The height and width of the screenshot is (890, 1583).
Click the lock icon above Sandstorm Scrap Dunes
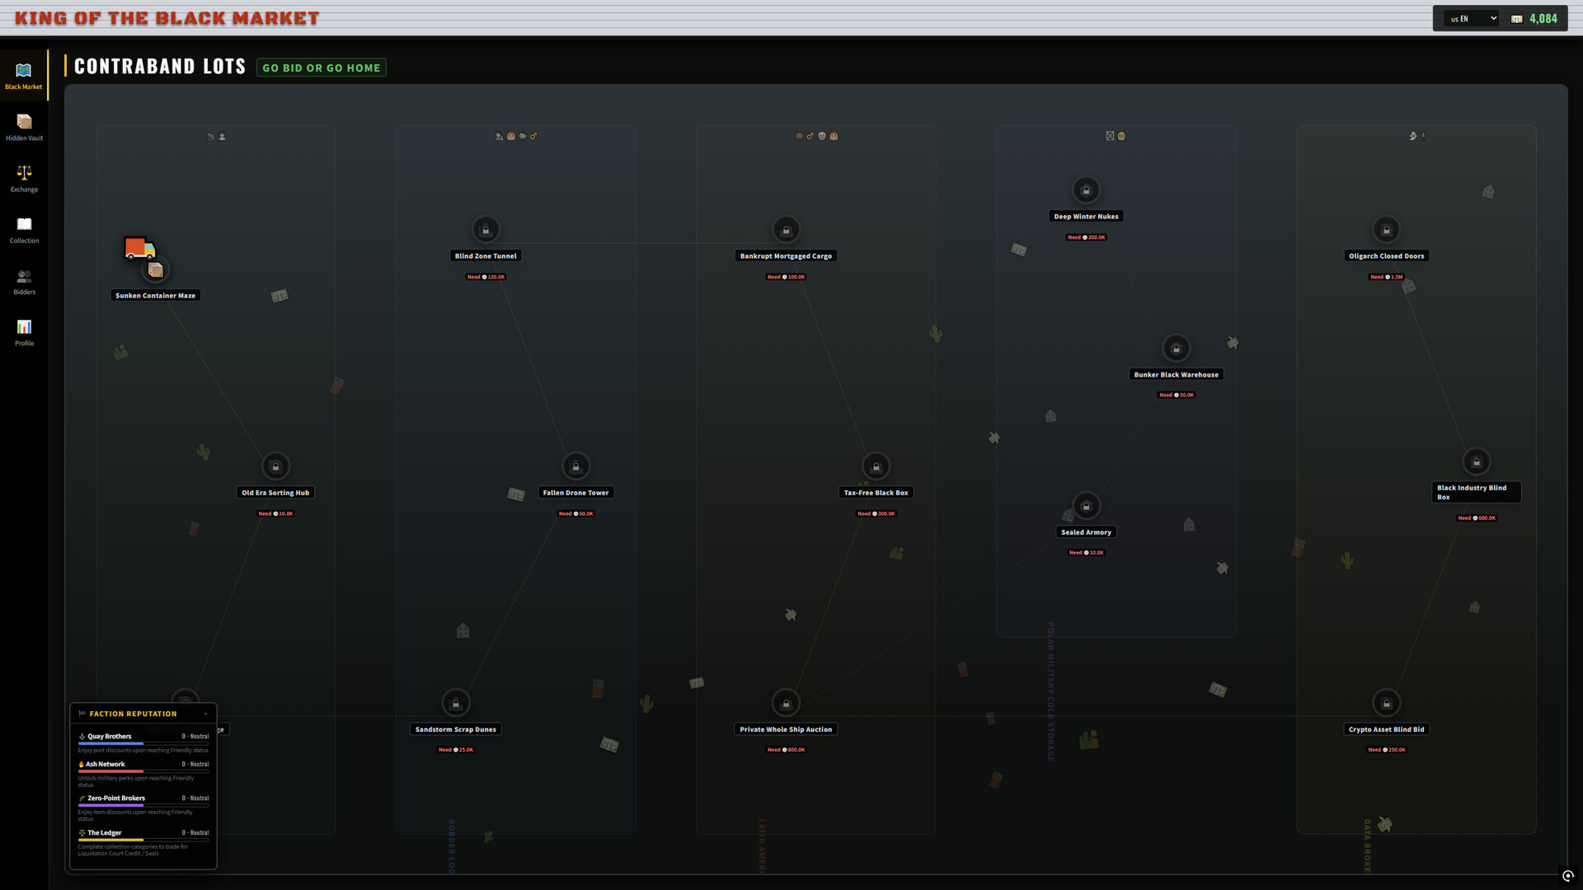455,703
